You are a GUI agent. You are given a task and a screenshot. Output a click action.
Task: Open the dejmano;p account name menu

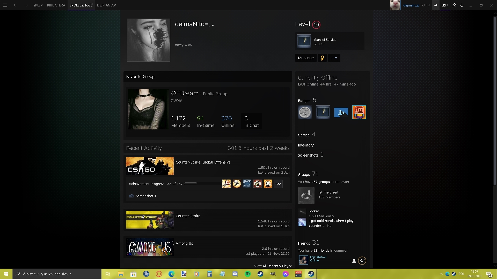(411, 5)
